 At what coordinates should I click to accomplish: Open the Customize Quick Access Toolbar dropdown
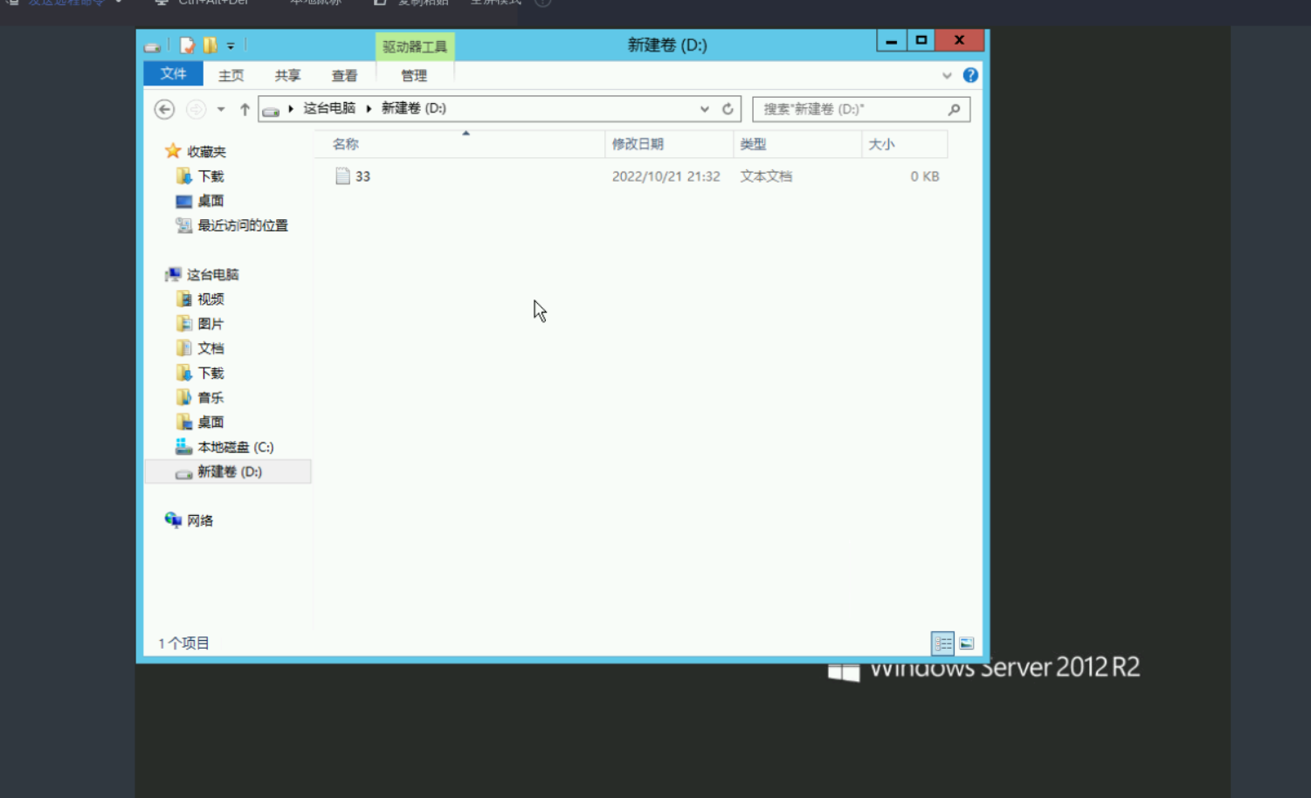231,45
